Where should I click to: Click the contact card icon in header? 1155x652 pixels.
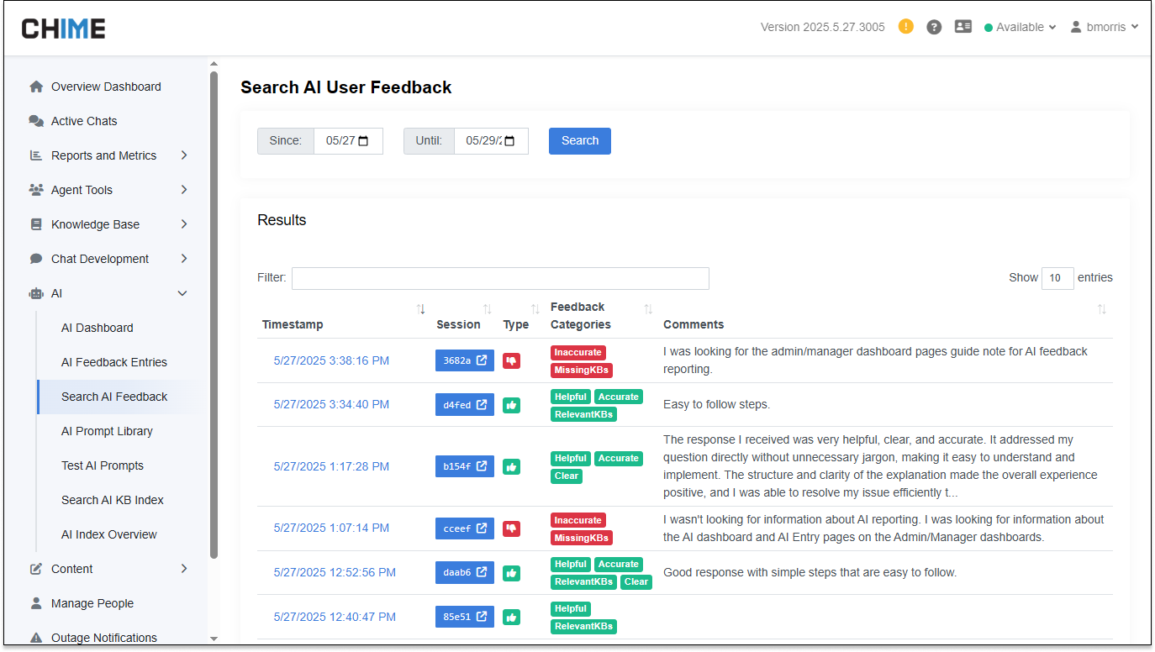pos(963,27)
